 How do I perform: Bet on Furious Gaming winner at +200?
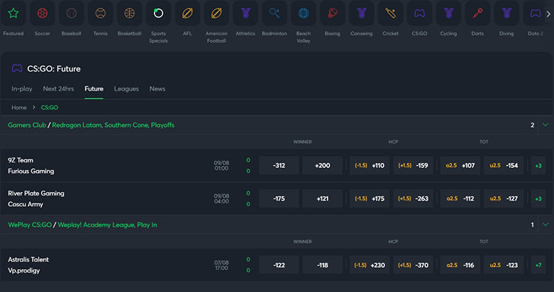323,165
